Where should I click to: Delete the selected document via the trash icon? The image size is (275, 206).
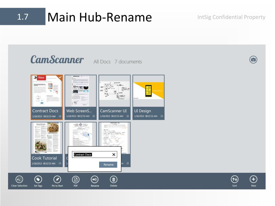click(x=114, y=179)
